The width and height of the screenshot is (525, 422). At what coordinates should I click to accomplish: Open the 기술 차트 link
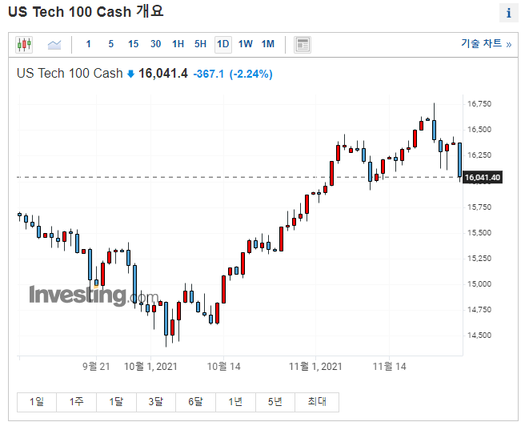point(486,43)
